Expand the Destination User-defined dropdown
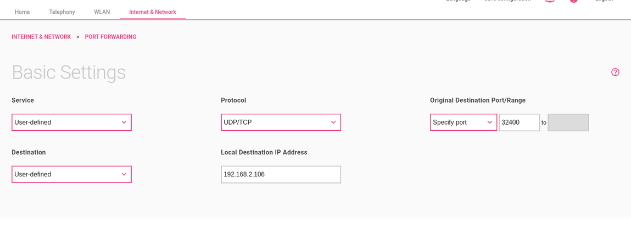 (71, 175)
